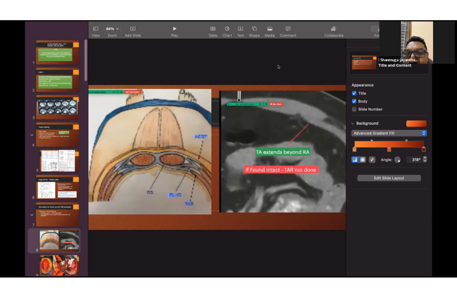The height and width of the screenshot is (297, 457).
Task: Select slide 2 thumbnail in navigator
Action: tap(57, 80)
